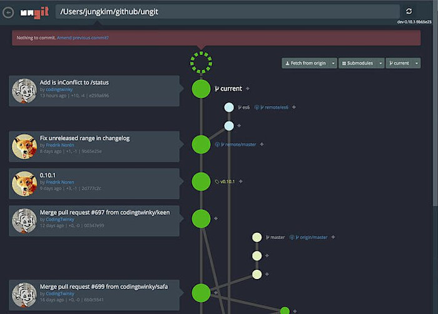Viewport: 438px width, 314px height.
Task: Click the commit hash e259a696
Action: tap(99, 96)
